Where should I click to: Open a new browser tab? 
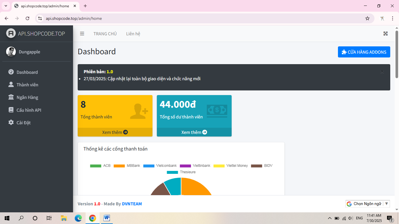[x=85, y=6]
